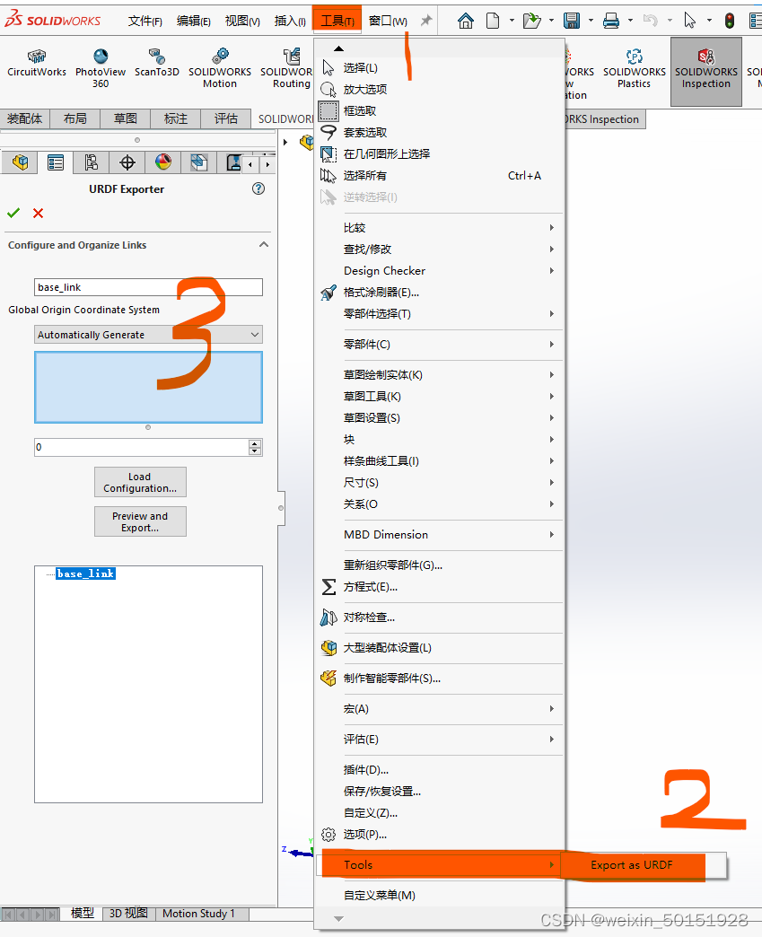Activate SOLIDWORKS Motion add-in
762x937 pixels.
point(220,68)
